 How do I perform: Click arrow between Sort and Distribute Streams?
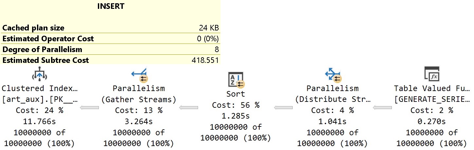pyautogui.click(x=283, y=107)
